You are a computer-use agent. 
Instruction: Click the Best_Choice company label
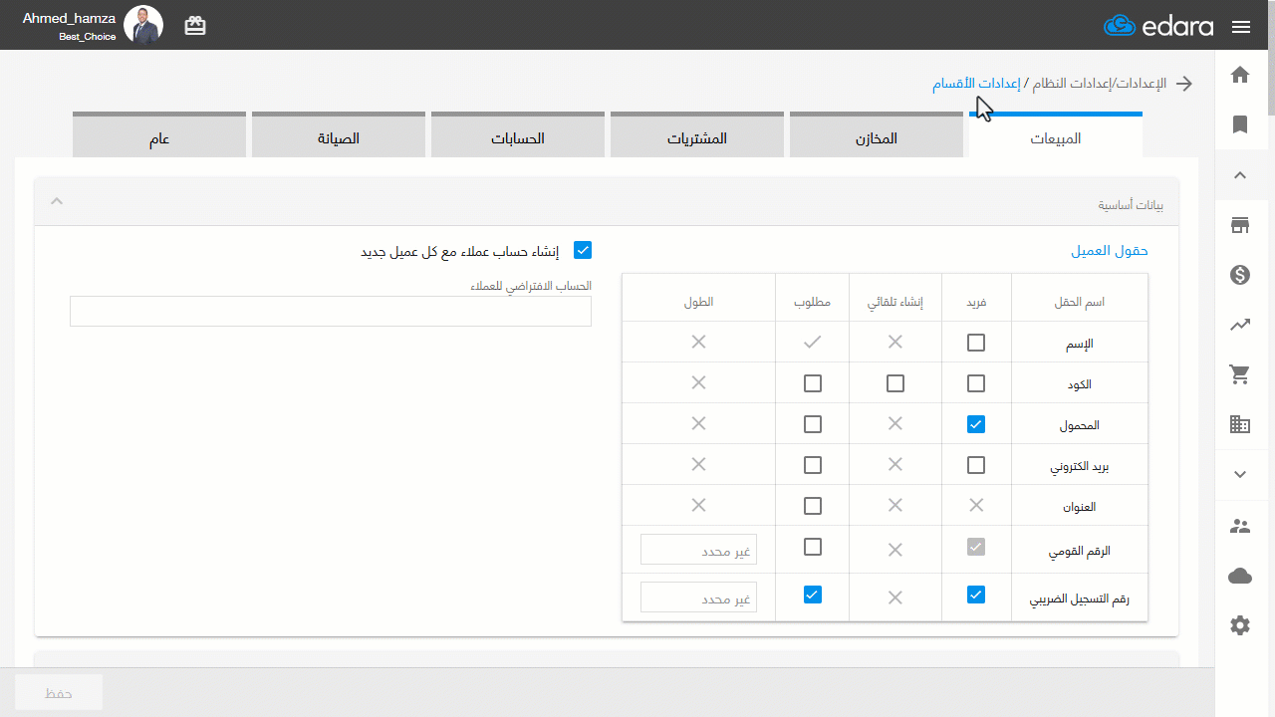pos(87,37)
